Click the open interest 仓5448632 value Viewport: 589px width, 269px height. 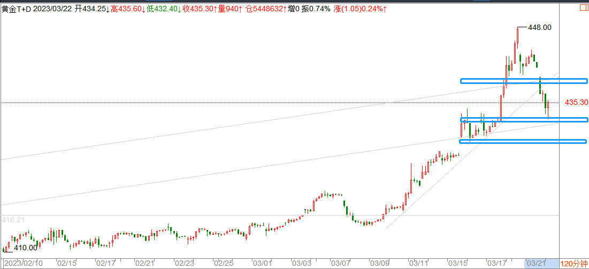266,9
